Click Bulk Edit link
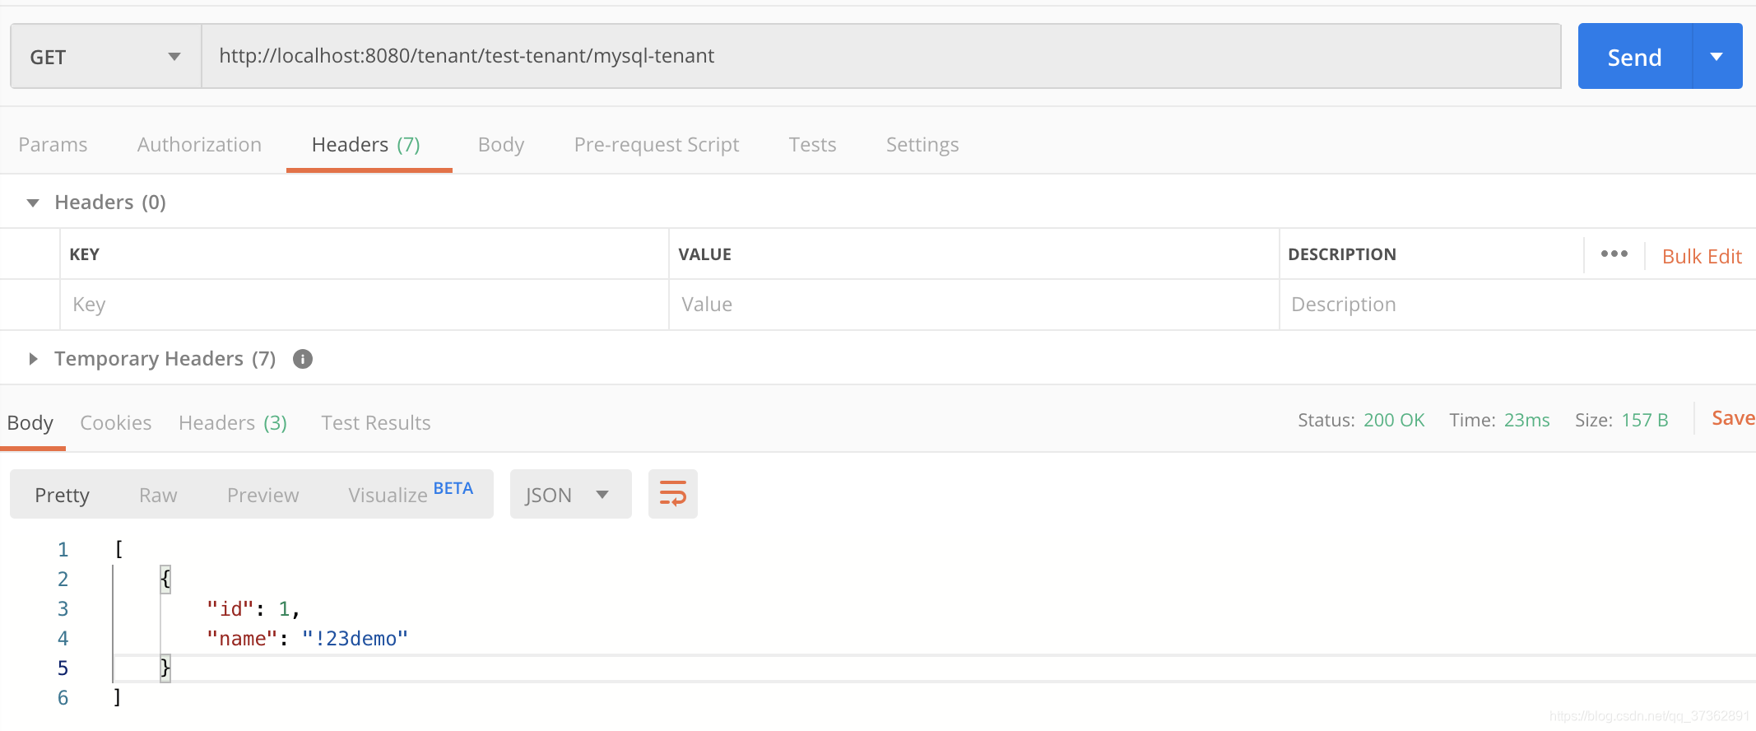1756x731 pixels. tap(1702, 256)
